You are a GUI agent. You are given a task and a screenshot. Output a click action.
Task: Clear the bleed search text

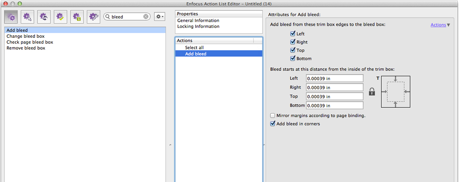click(x=146, y=17)
